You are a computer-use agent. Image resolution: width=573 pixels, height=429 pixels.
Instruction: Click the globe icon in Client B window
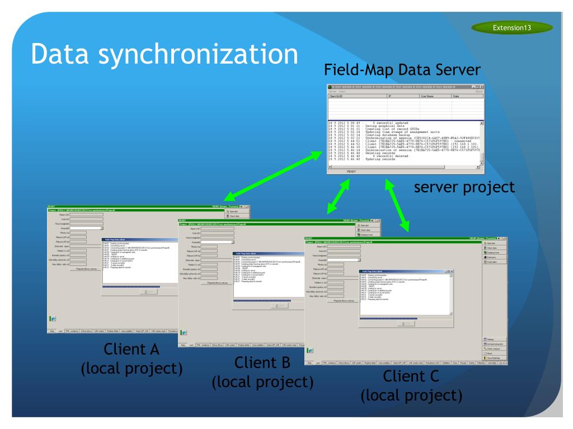pos(184,332)
